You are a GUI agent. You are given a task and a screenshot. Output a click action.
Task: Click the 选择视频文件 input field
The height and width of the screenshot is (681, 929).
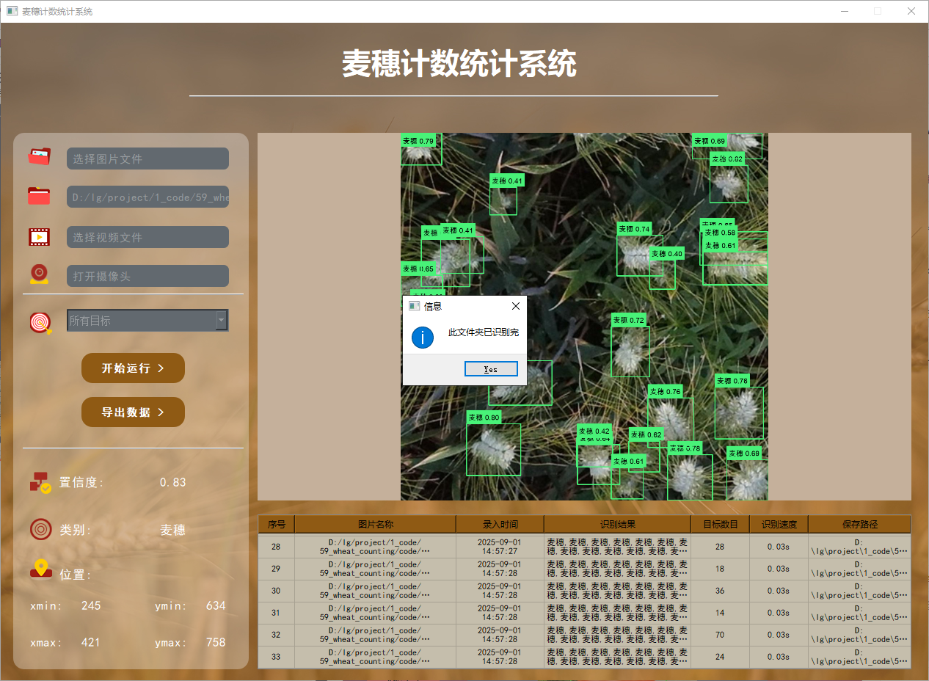pyautogui.click(x=147, y=237)
